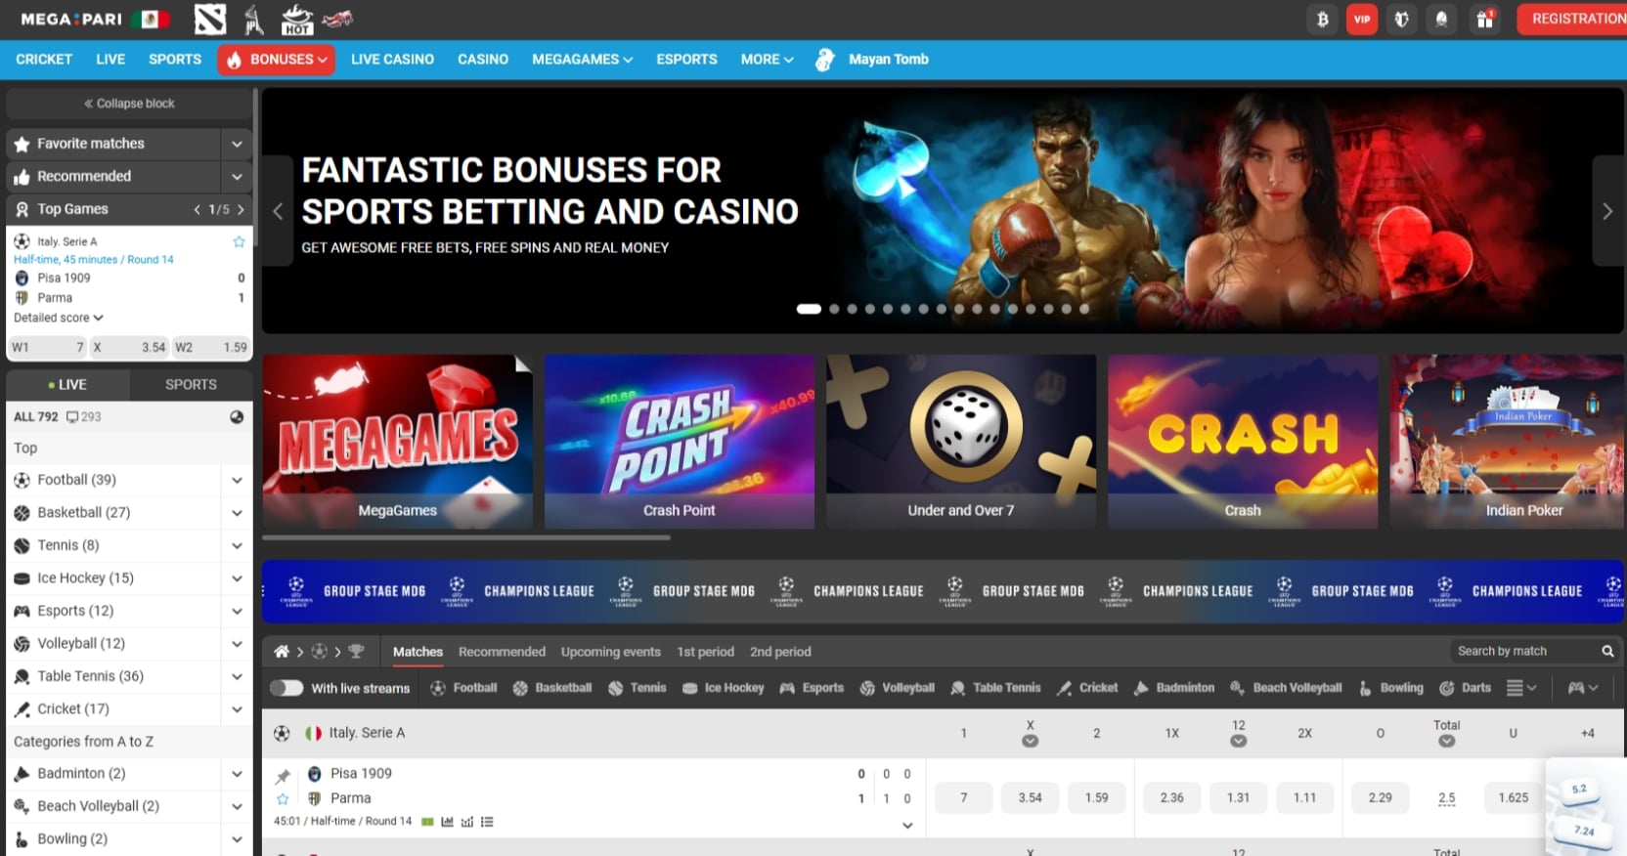
Task: Open the globe icon in the ALL 792 row
Action: tap(237, 417)
